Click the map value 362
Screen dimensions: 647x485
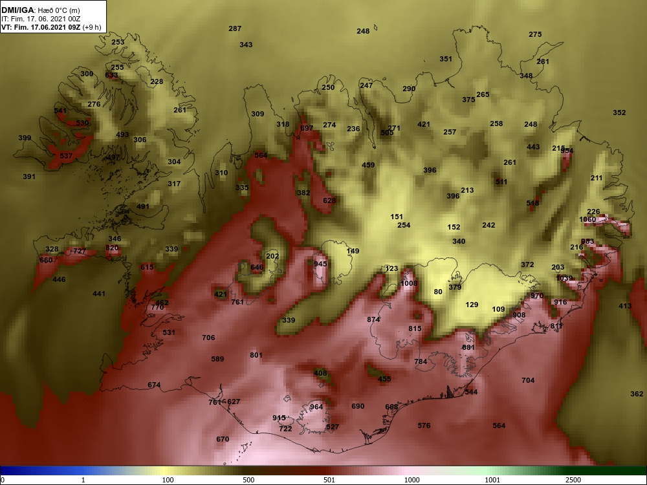(x=637, y=394)
